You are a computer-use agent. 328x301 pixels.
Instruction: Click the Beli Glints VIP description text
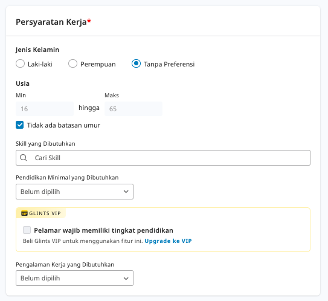point(83,241)
